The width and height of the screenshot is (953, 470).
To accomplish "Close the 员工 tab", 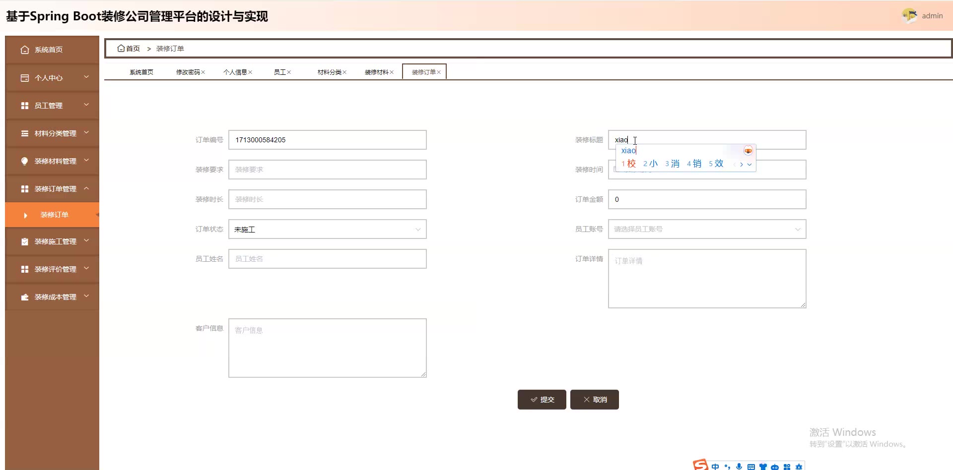I will tap(289, 72).
